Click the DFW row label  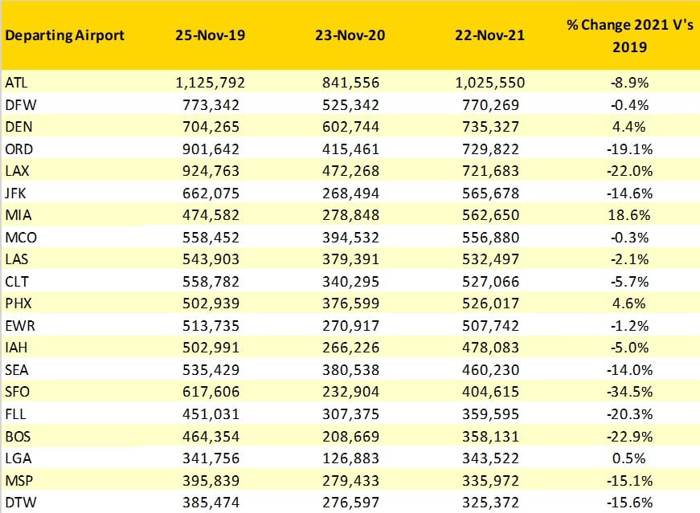coord(18,104)
